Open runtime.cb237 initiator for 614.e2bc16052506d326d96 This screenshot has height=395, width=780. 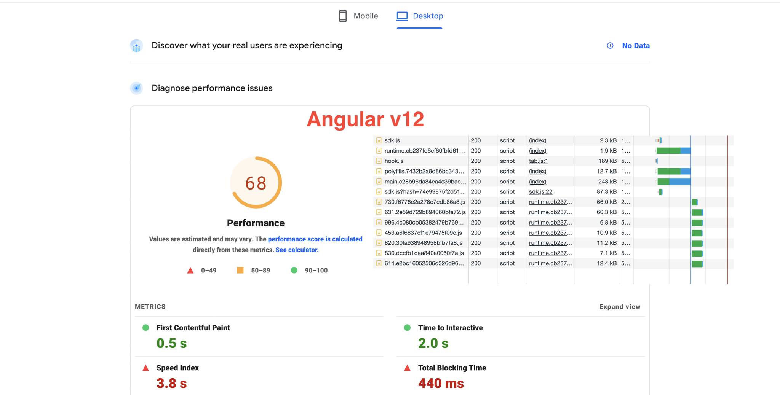click(x=550, y=263)
